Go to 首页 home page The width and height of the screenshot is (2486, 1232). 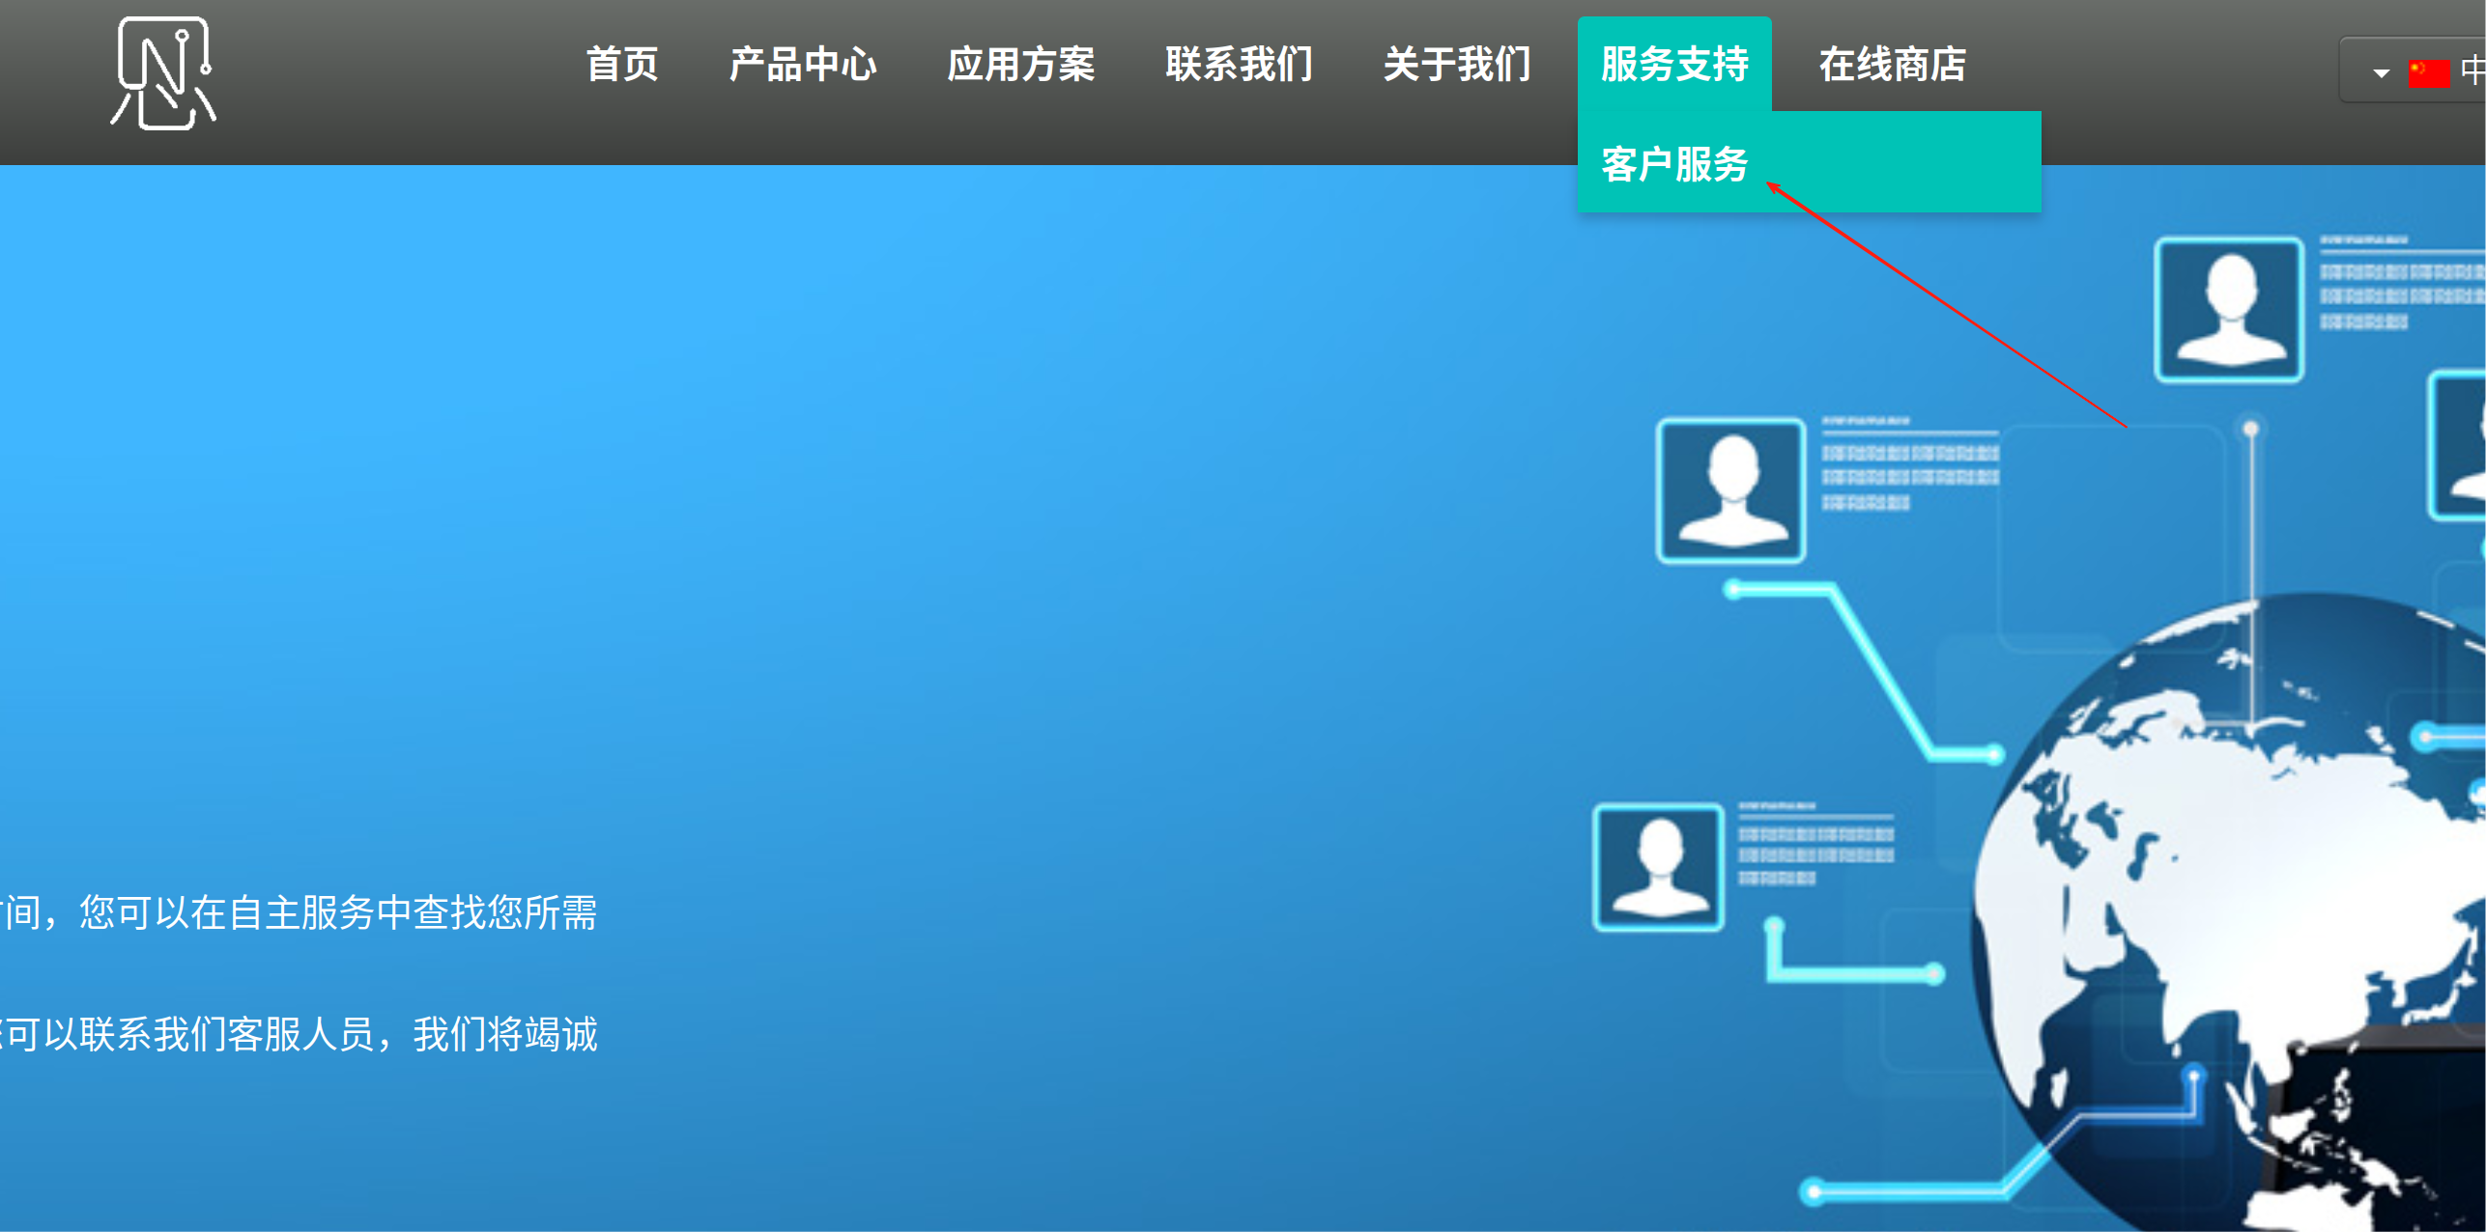coord(622,65)
